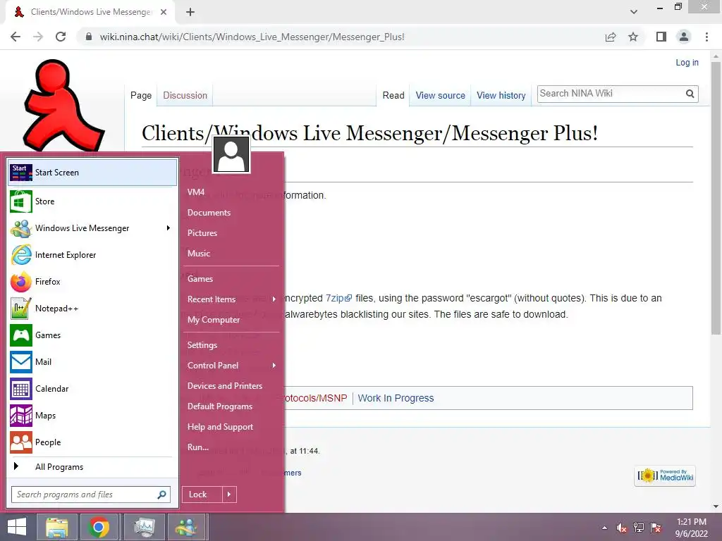The height and width of the screenshot is (541, 722).
Task: Launch the Store app icon
Action: click(21, 201)
